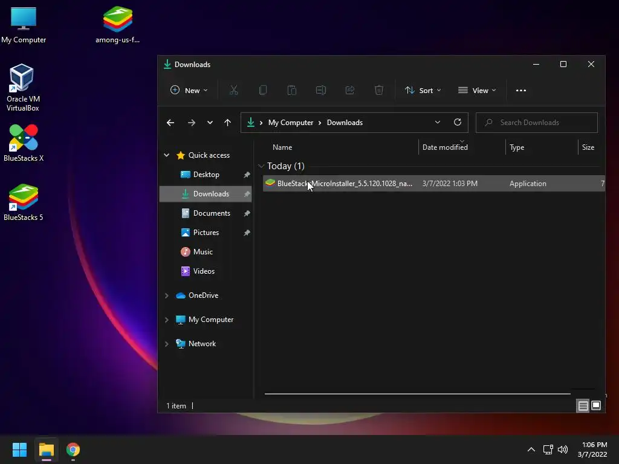Collapse the Today (1) group
619x464 pixels.
[261, 166]
